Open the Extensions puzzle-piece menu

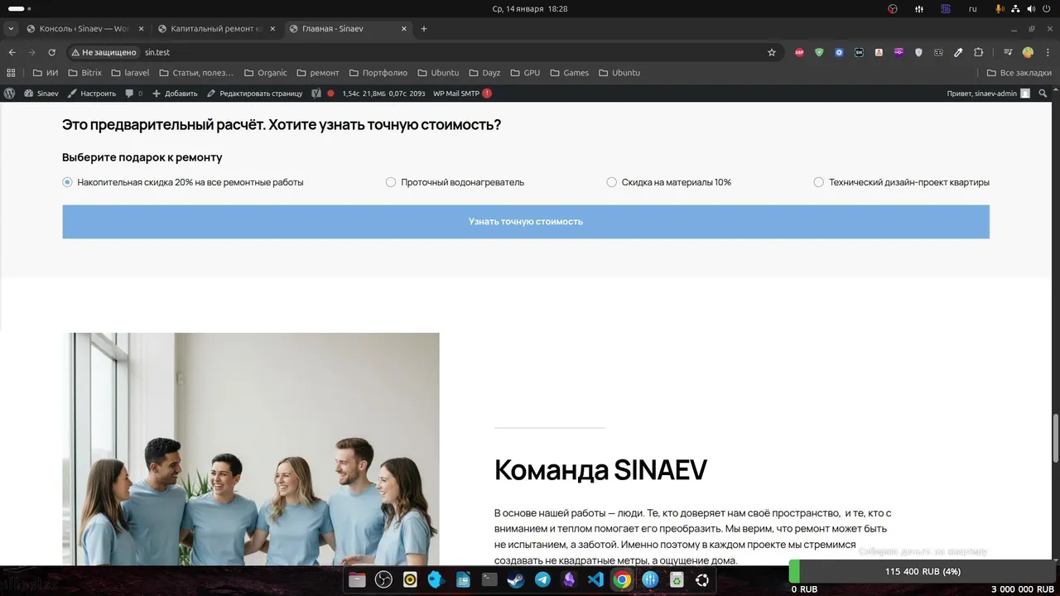tap(978, 52)
